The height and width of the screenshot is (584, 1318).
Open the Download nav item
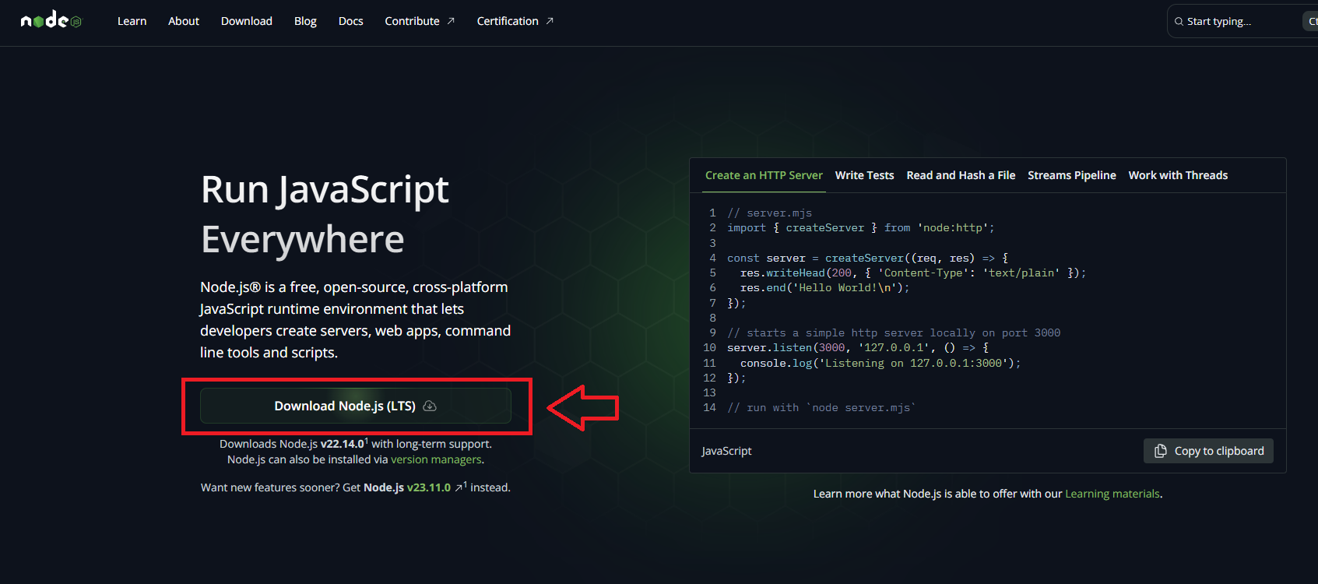[x=247, y=21]
